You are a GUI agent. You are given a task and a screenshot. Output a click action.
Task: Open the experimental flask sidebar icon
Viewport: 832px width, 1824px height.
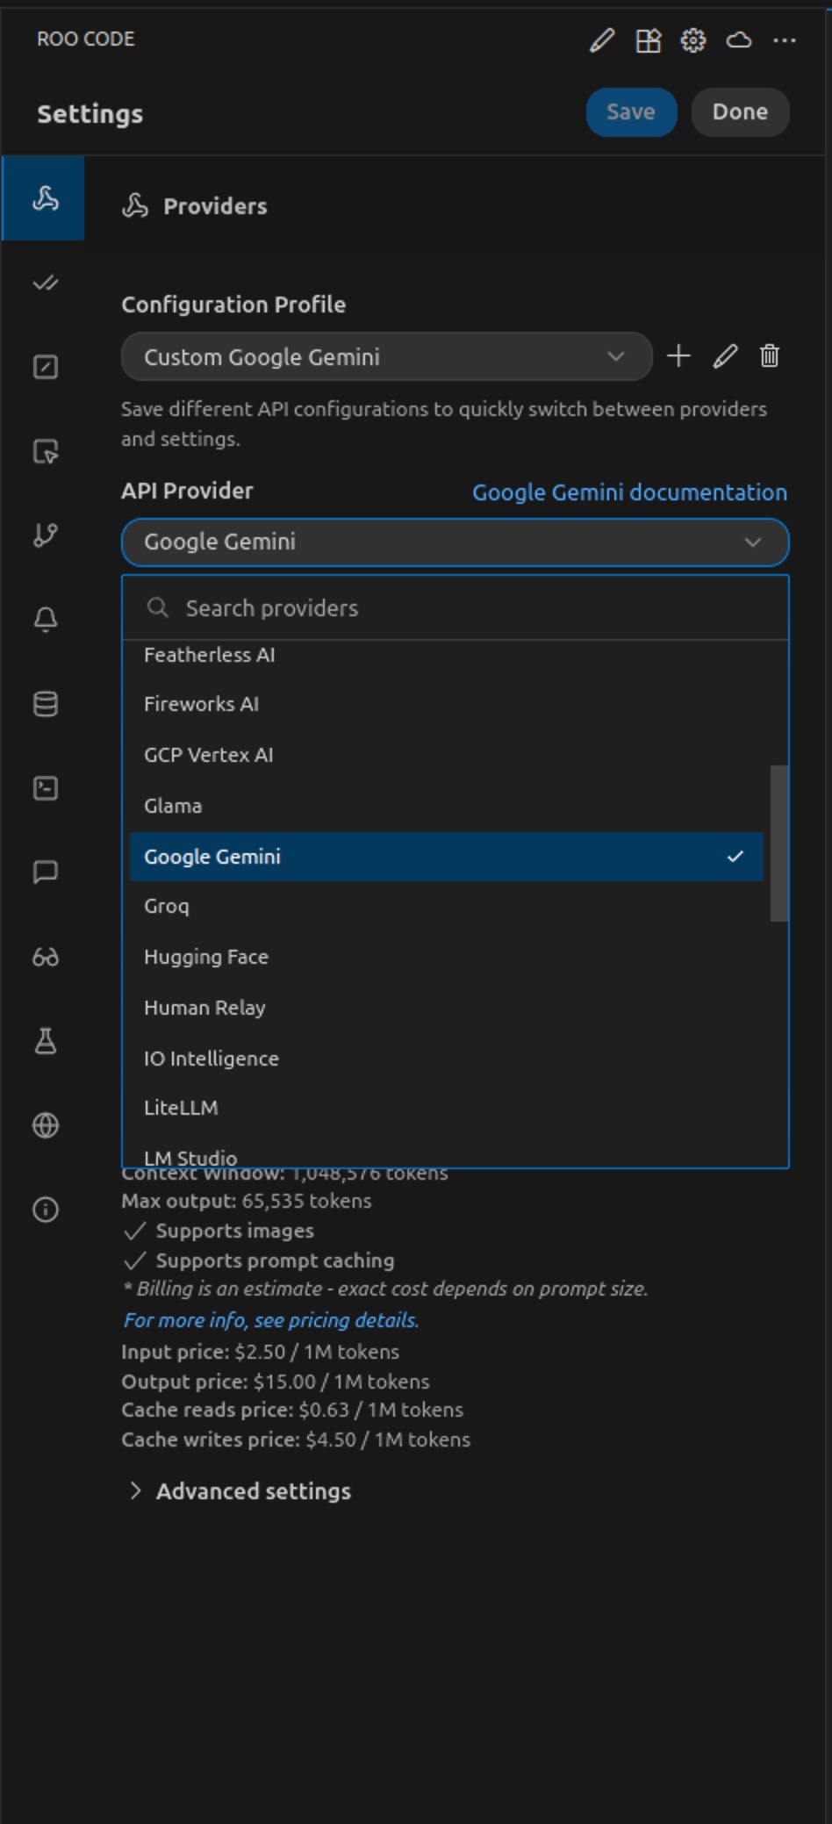(45, 1041)
